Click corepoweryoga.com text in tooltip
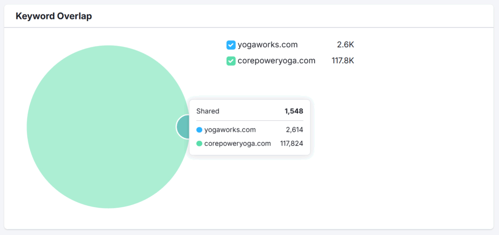 (x=238, y=144)
